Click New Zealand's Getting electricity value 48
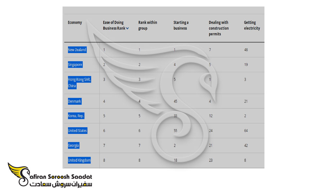Screen dimensions: 327x196 (246, 50)
